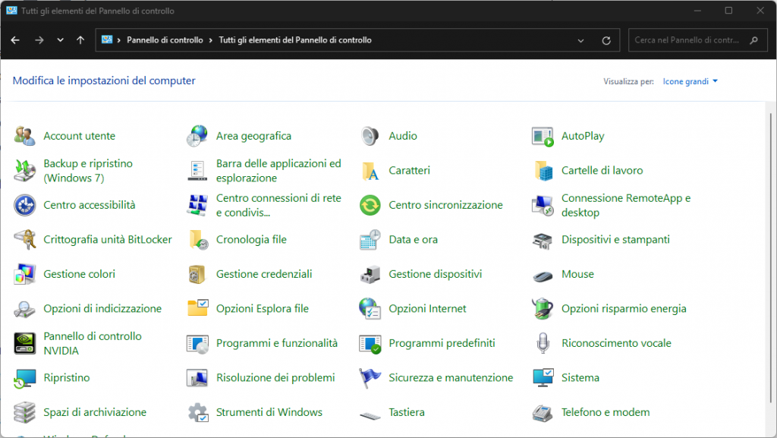Click the Gestione colori icon
Image resolution: width=777 pixels, height=438 pixels.
coord(25,275)
